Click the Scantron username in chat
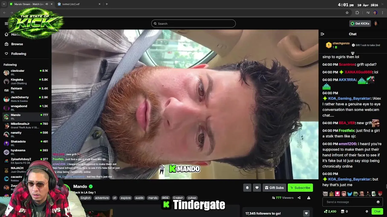Screen dimensions: 387x217 pos(347,64)
